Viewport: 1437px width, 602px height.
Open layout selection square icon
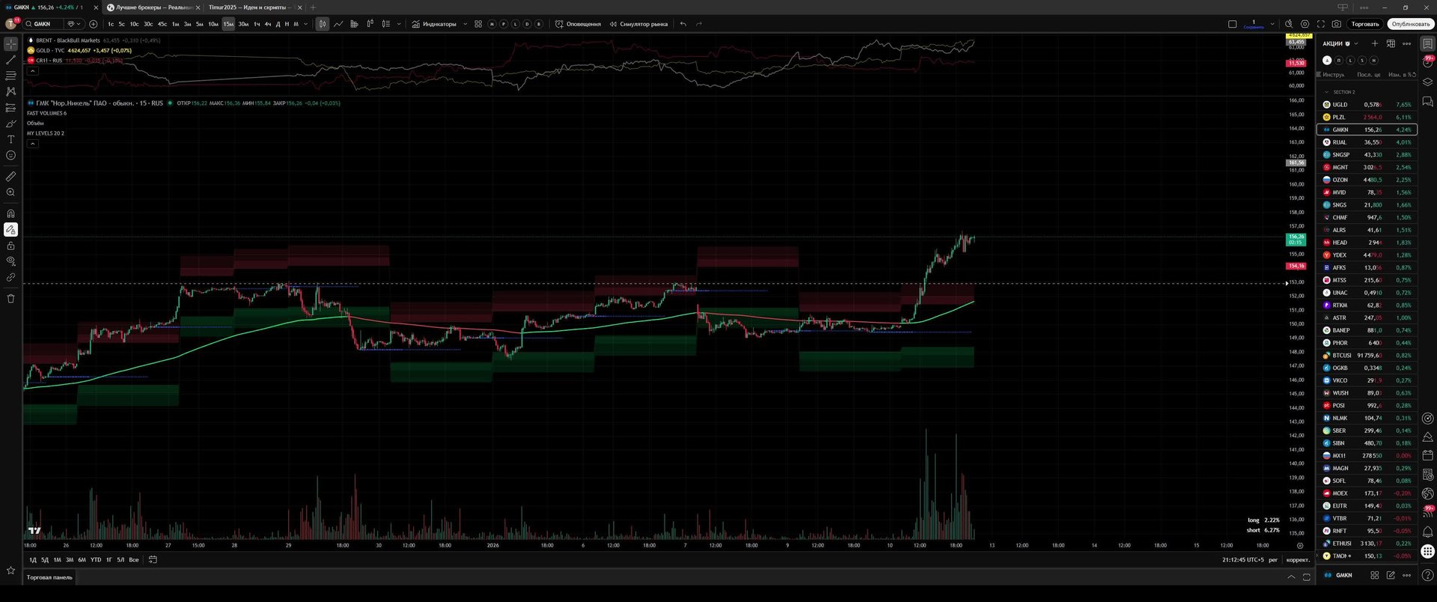(1232, 24)
